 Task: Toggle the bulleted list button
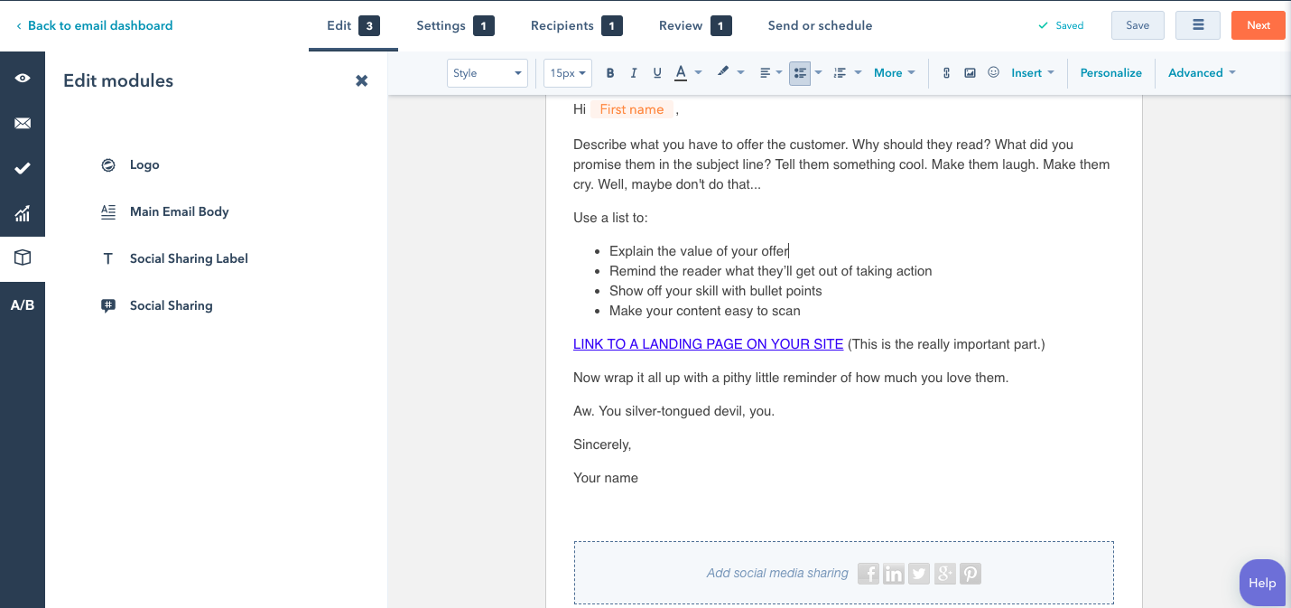coord(800,73)
